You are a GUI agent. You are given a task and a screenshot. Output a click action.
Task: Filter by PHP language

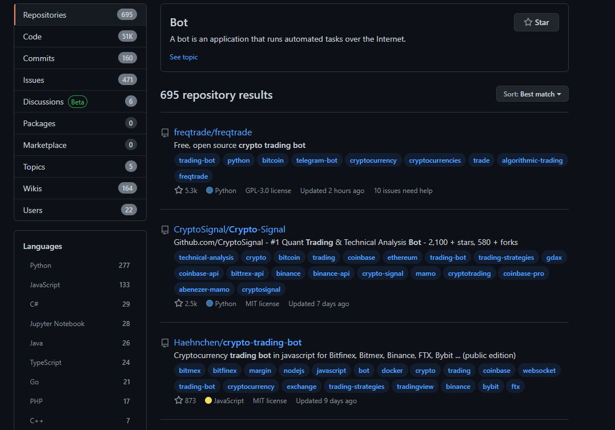pos(80,401)
